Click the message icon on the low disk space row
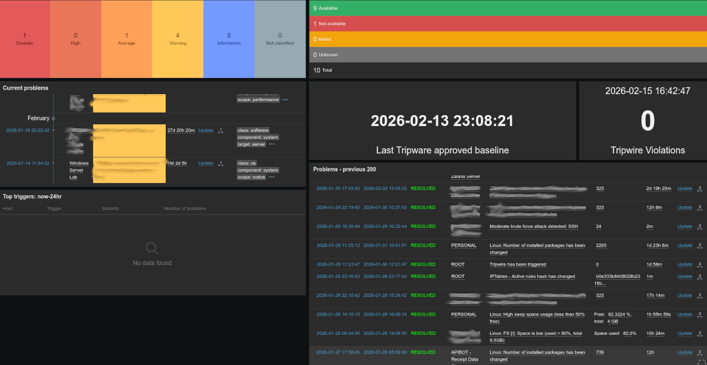The height and width of the screenshot is (365, 707). tap(700, 333)
